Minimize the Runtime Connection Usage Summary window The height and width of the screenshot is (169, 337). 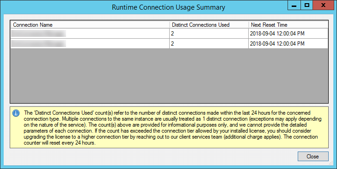(294, 6)
